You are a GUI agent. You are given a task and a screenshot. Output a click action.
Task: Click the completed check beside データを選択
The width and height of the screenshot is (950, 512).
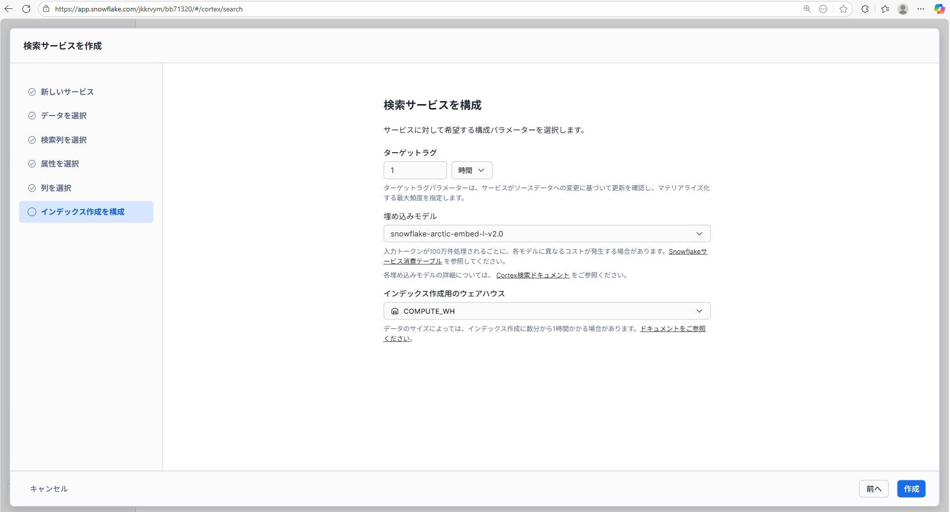32,115
